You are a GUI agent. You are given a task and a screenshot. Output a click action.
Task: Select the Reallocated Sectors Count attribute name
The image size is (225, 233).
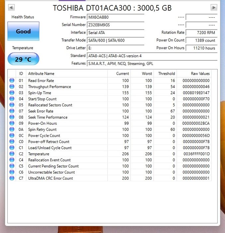(x=50, y=105)
